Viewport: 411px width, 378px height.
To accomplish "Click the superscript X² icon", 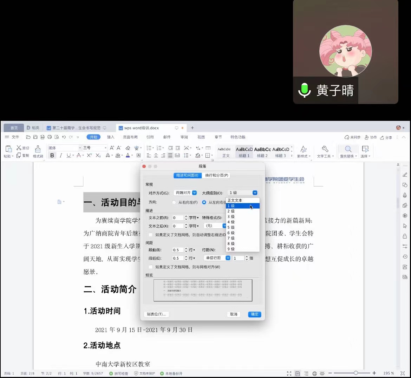I will point(89,155).
